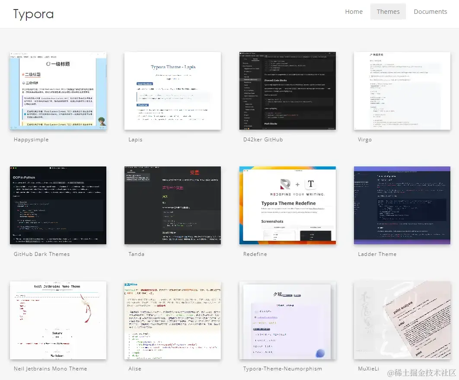
Task: Open the Neil Jetbrains Mono Theme thumbnail
Action: (58, 320)
